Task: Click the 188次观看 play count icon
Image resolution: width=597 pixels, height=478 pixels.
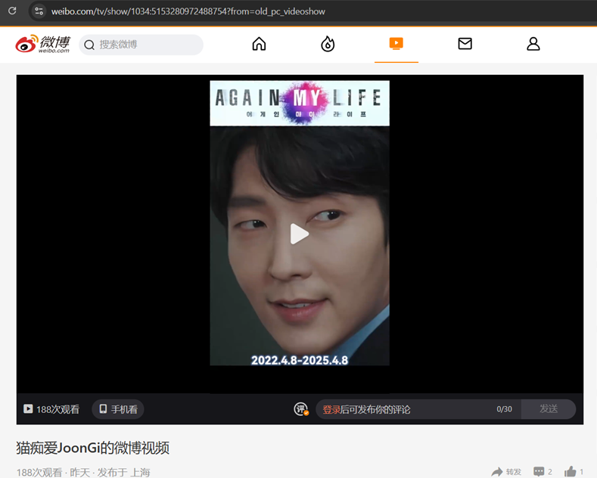Action: point(28,408)
